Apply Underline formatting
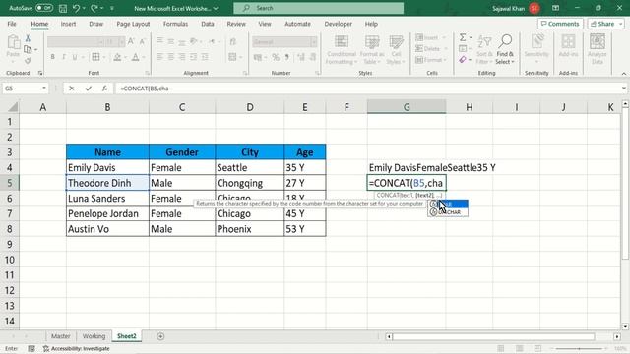Viewport: 630px width, 354px height. [x=75, y=57]
